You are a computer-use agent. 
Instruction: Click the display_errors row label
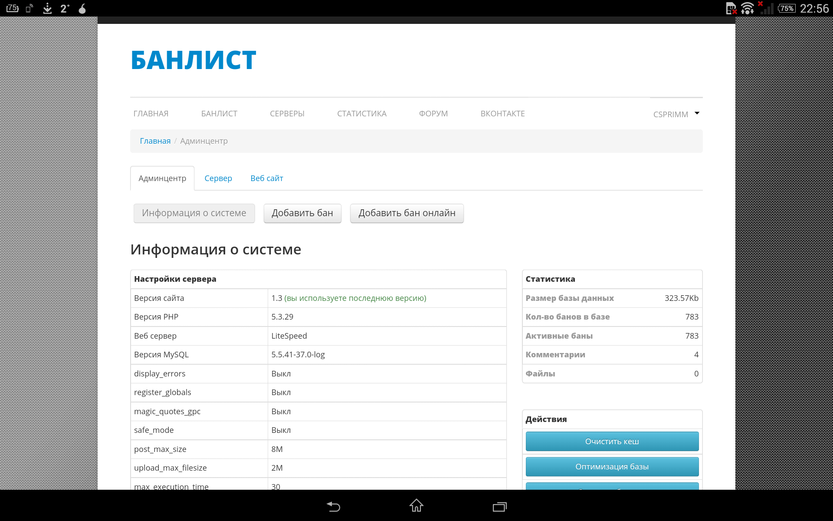coord(160,374)
